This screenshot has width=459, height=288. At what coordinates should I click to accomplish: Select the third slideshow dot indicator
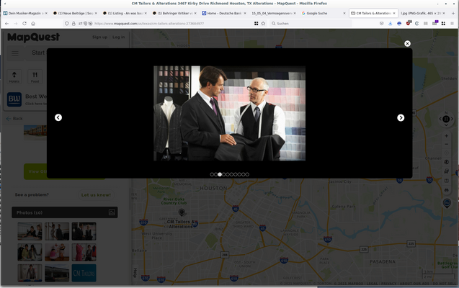tap(220, 174)
